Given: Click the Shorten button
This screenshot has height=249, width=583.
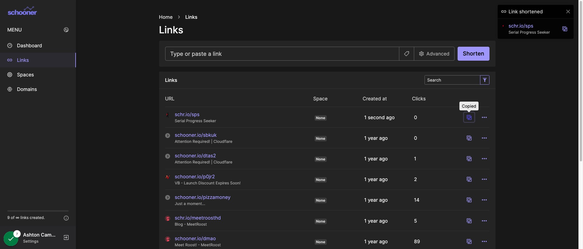Looking at the screenshot, I should point(473,54).
